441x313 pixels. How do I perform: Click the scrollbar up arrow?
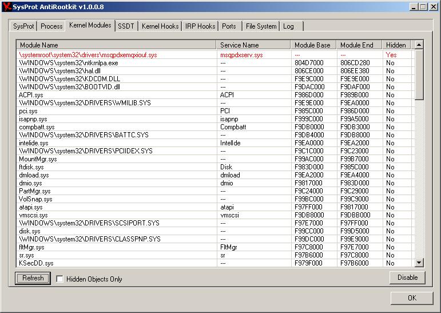pos(419,45)
